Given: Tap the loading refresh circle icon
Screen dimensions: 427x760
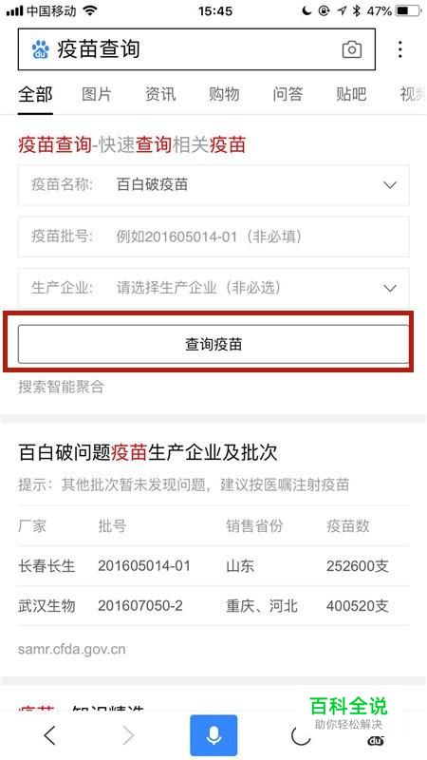Looking at the screenshot, I should click(x=301, y=735).
